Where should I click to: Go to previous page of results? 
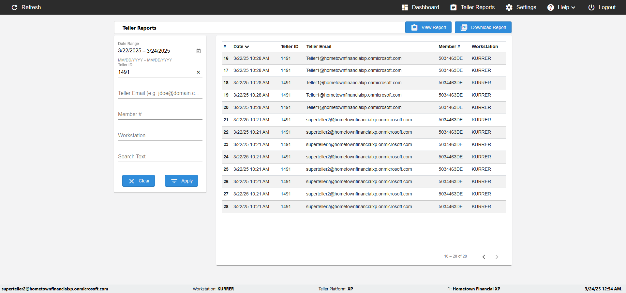coord(484,257)
